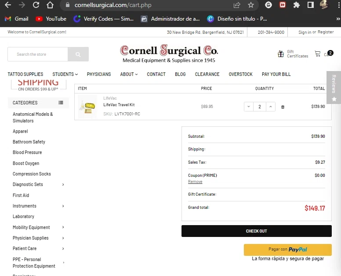
Task: Open the Boost Oxygen category
Action: (26, 163)
